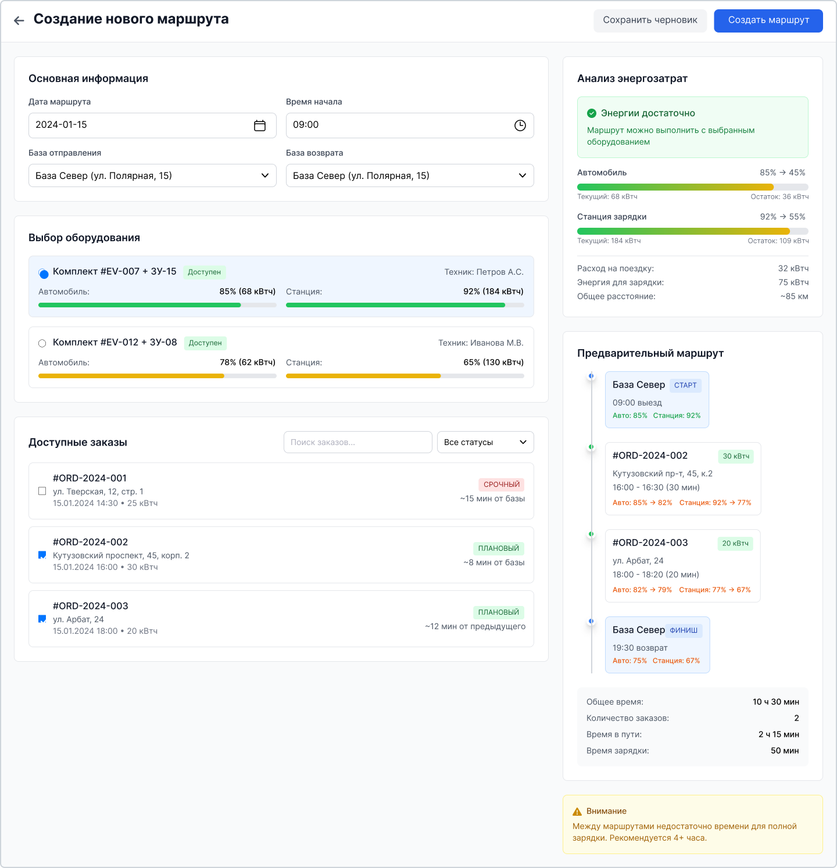Click the 30 кВтч badge on route

pyautogui.click(x=735, y=457)
